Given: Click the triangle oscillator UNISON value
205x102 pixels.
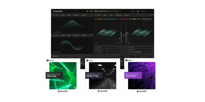Looking at the screenshot, I should click(86, 15).
